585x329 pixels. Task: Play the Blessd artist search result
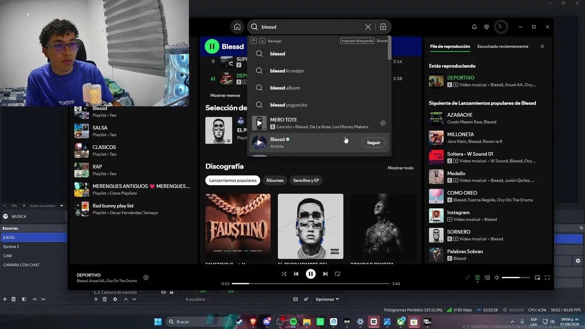(x=259, y=143)
